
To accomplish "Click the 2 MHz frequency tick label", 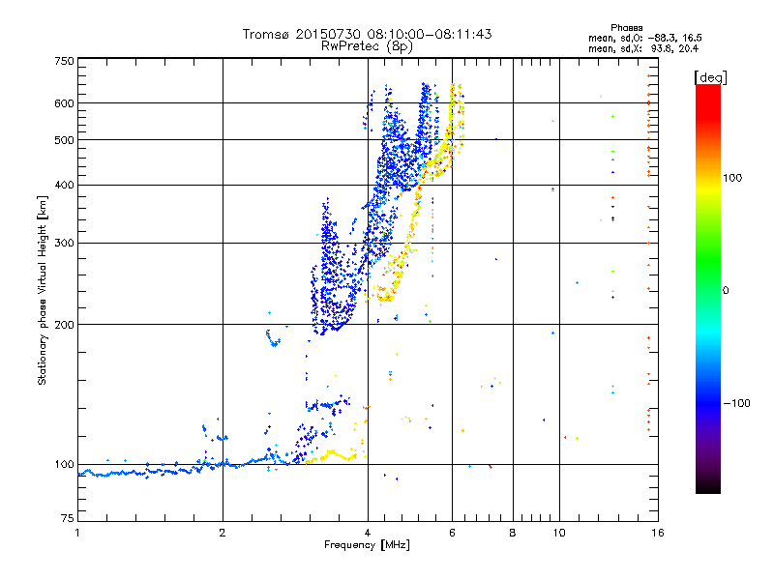I will (x=223, y=533).
